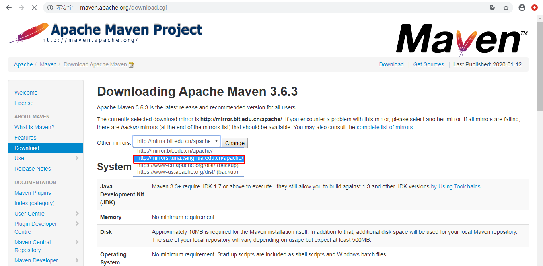Click the browser forward arrow
The width and height of the screenshot is (543, 266).
21,8
